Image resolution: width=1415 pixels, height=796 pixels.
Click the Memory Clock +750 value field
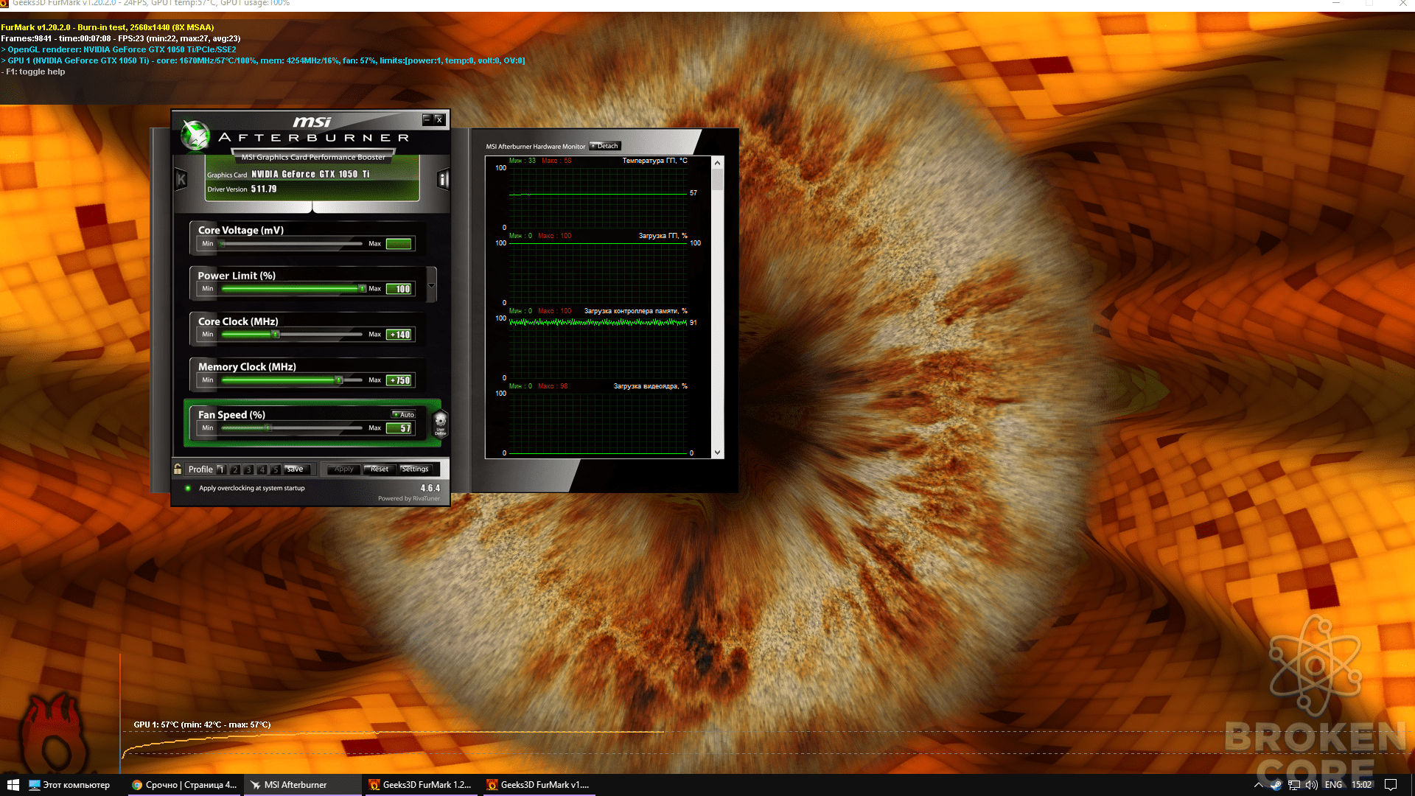click(x=400, y=380)
